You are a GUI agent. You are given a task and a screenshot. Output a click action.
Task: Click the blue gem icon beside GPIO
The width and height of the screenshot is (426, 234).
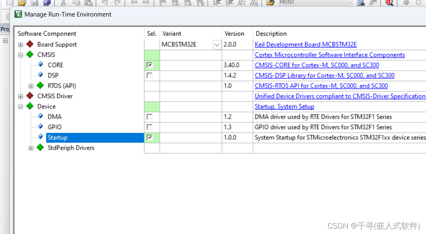[x=41, y=126]
